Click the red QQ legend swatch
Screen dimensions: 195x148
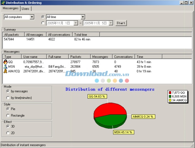click(170, 93)
